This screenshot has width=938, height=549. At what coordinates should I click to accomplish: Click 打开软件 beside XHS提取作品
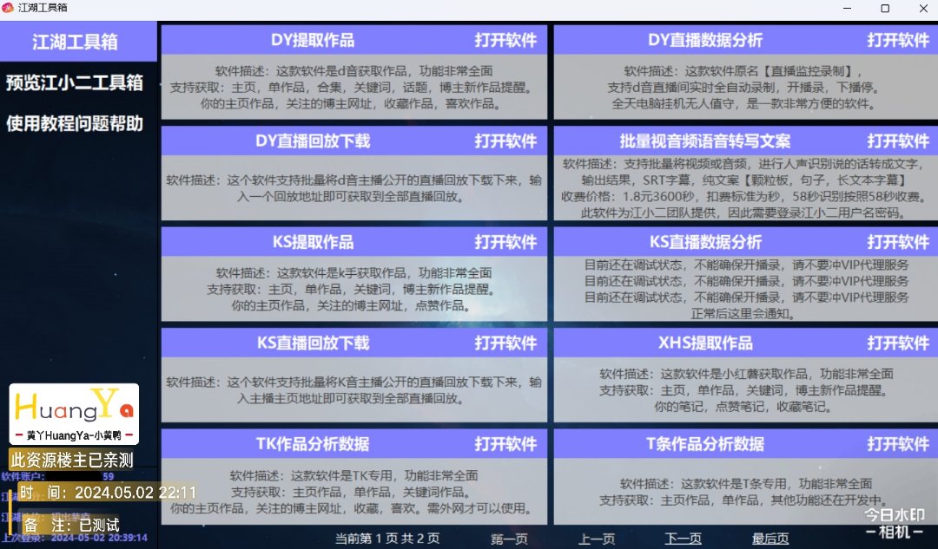tap(898, 343)
